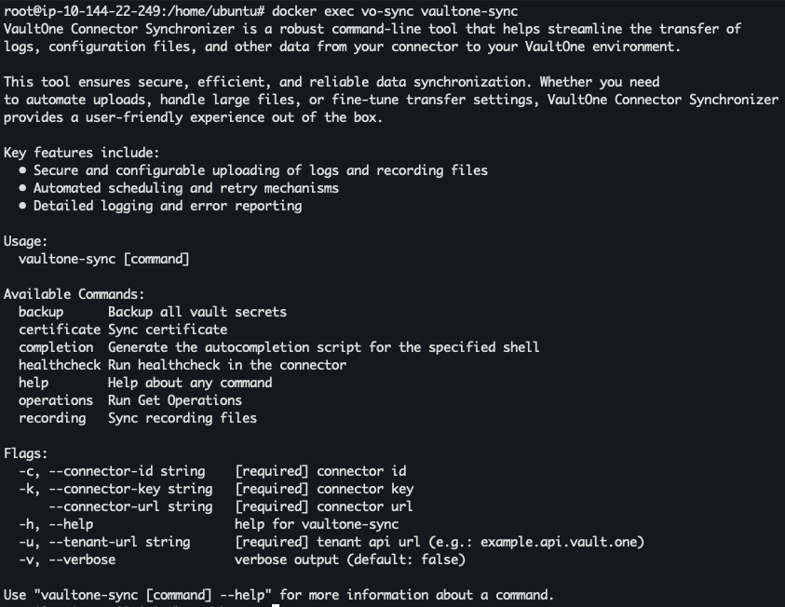
Task: Click the example.api.vault.one URL text
Action: pos(562,542)
